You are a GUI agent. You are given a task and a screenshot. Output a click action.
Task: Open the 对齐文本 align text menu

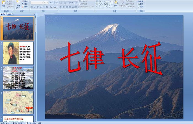(84, 4)
